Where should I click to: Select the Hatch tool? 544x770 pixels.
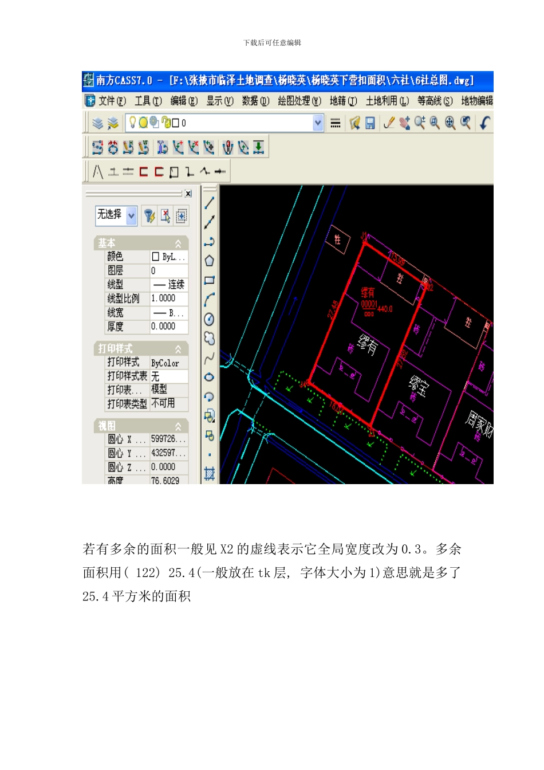click(210, 474)
